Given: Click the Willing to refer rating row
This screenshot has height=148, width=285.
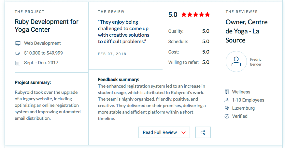Looking at the screenshot, I should point(189,62).
